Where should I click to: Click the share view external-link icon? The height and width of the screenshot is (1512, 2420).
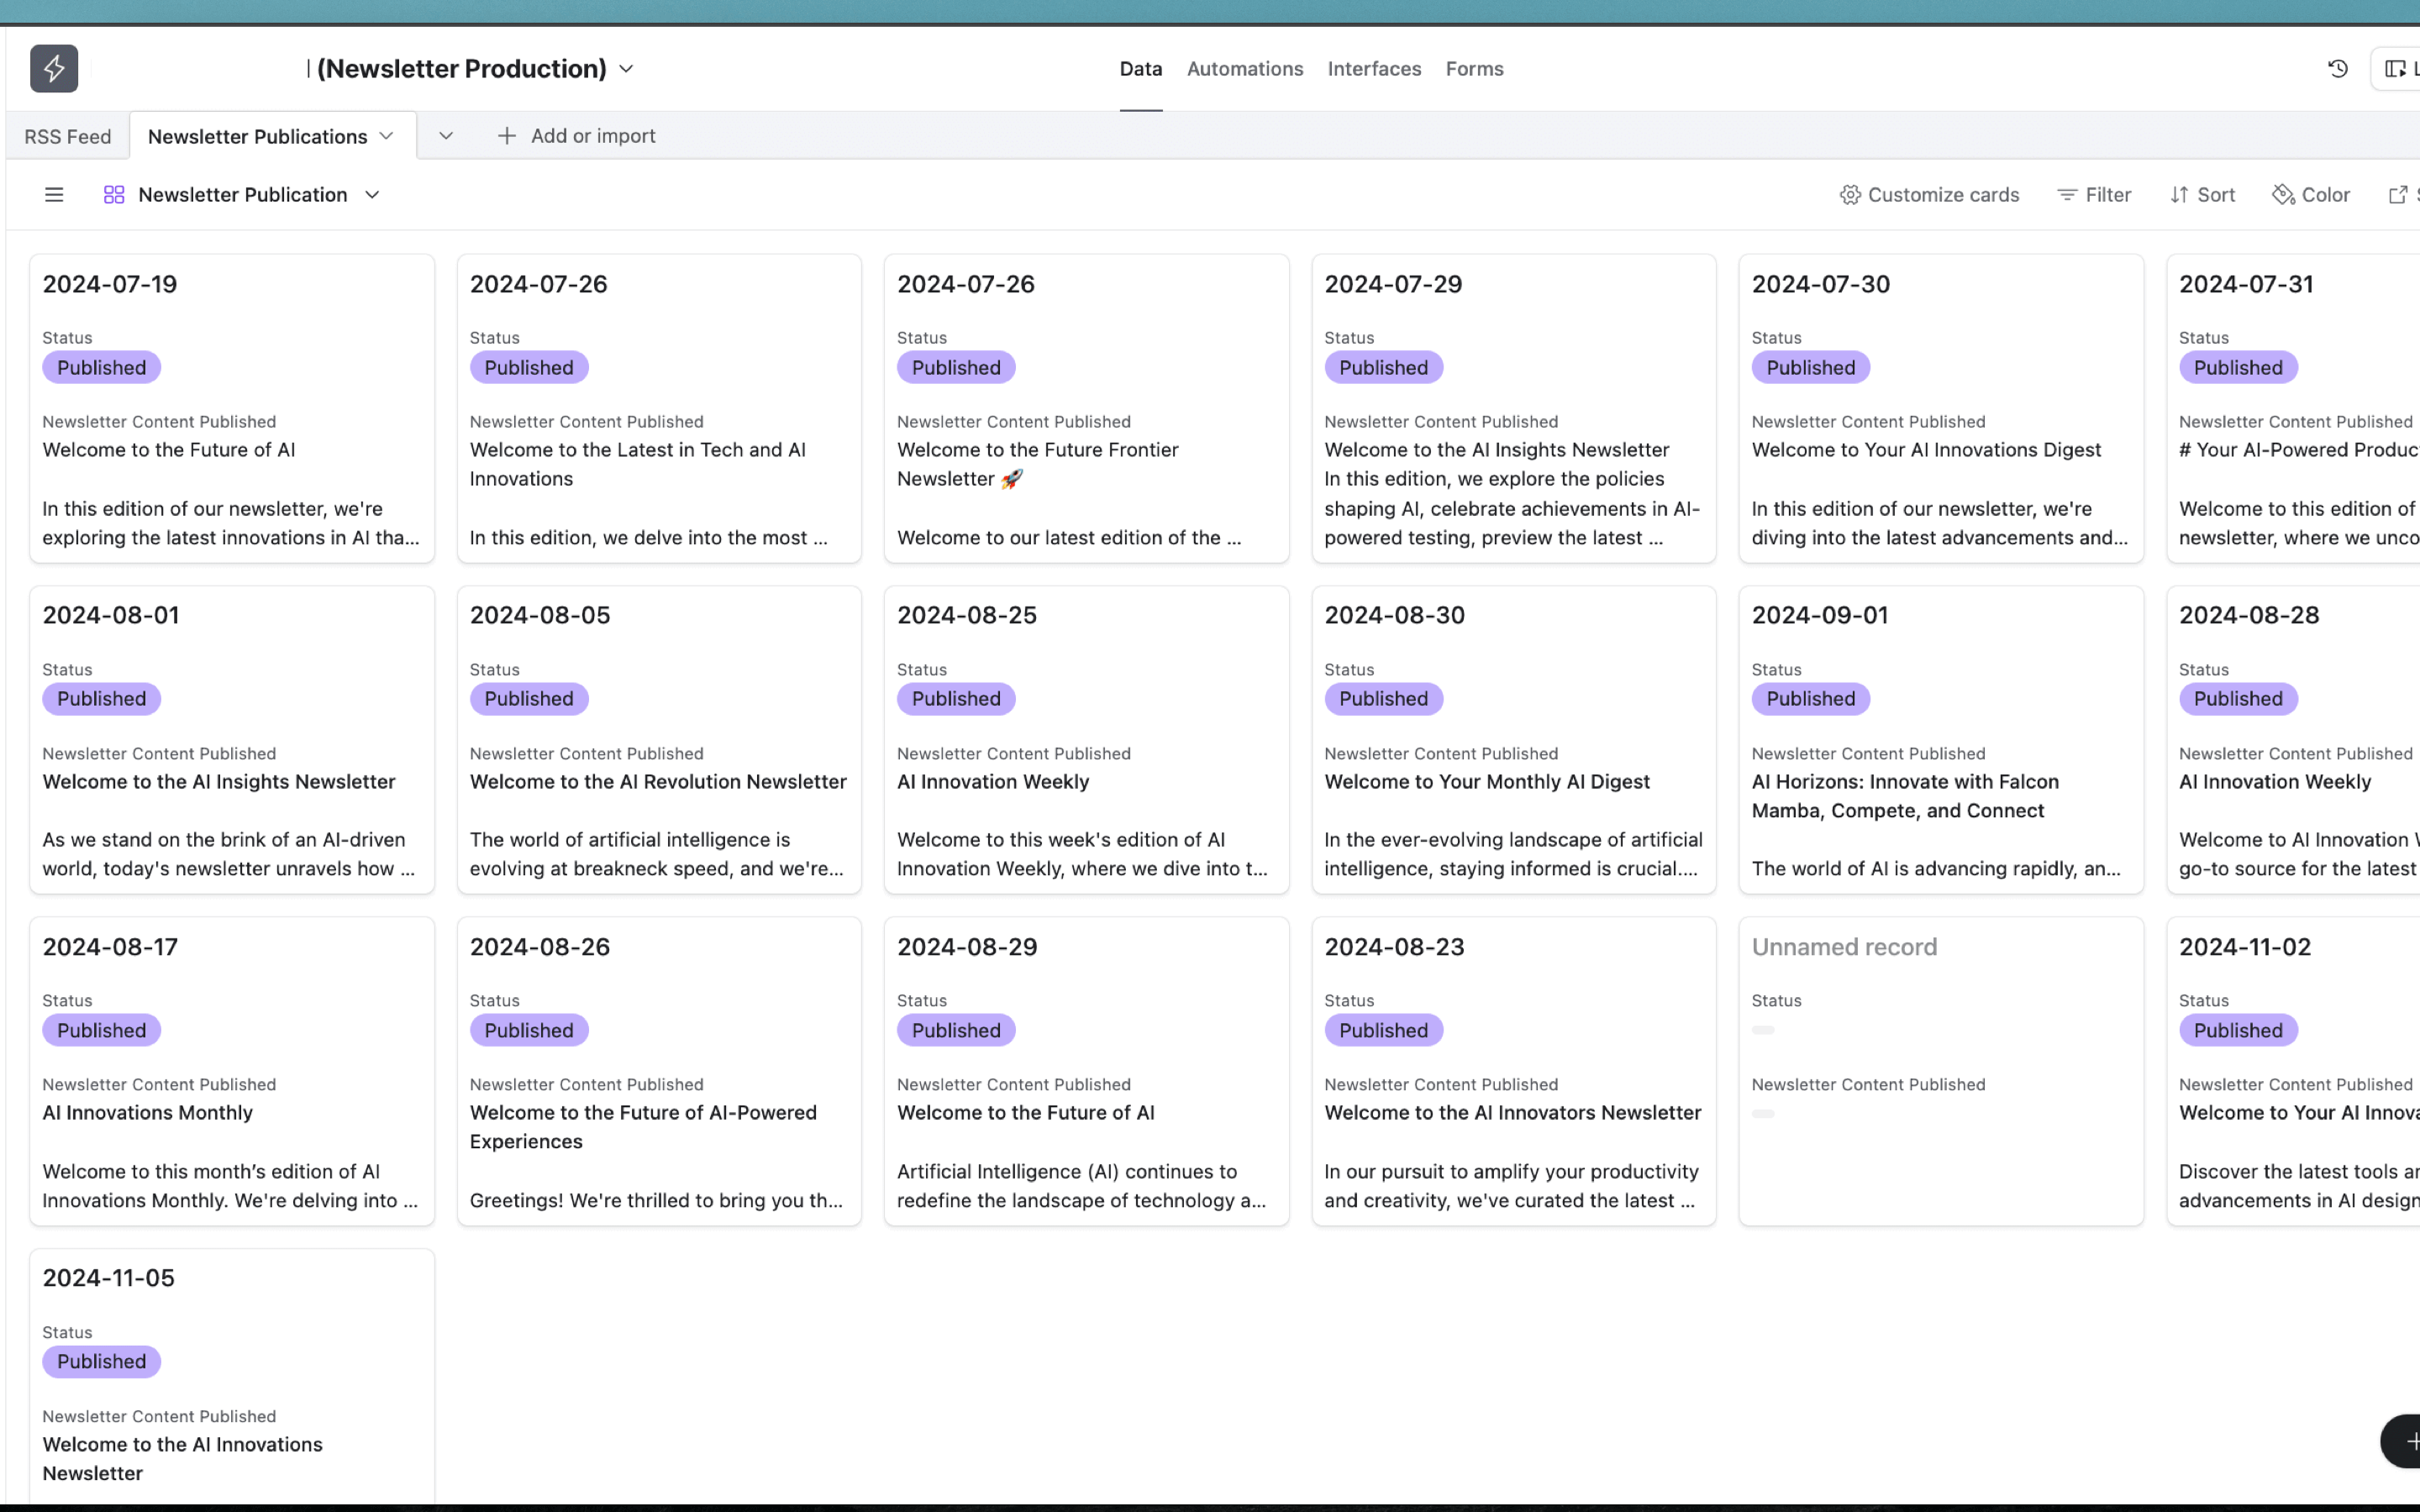point(2398,195)
